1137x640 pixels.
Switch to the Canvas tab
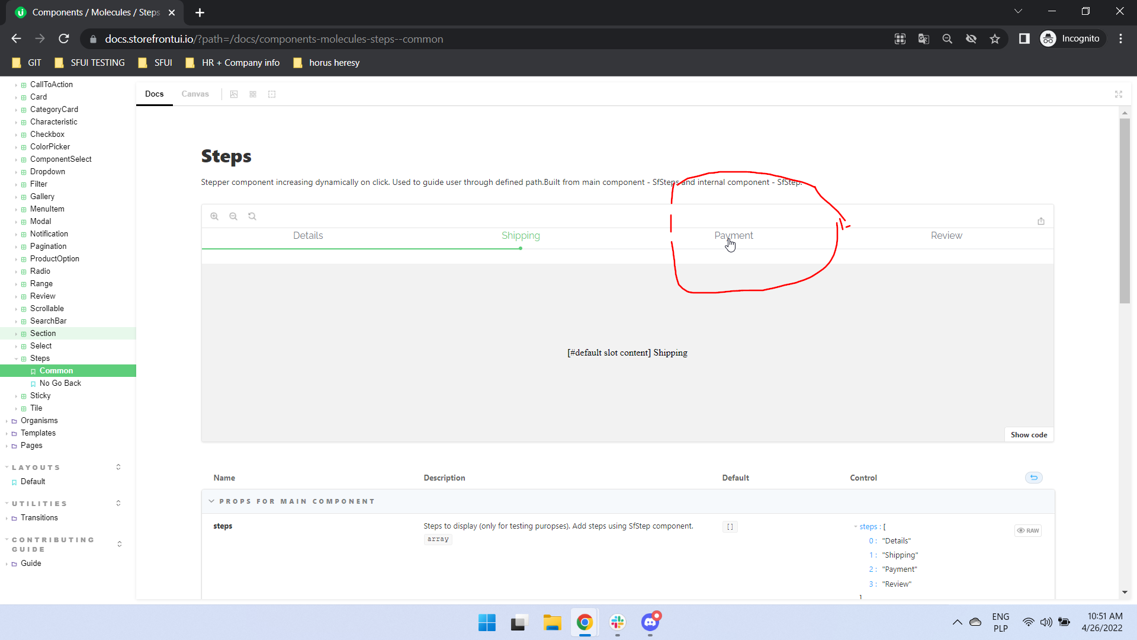[x=195, y=94]
